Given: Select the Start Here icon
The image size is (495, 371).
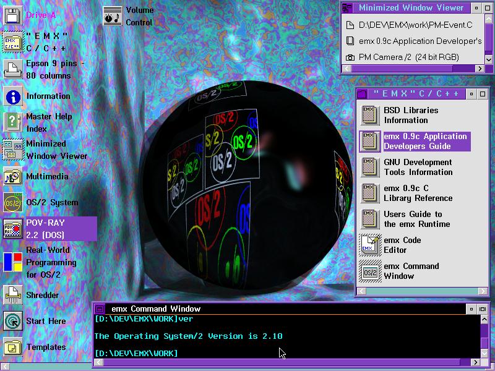Looking at the screenshot, I should click(x=13, y=321).
